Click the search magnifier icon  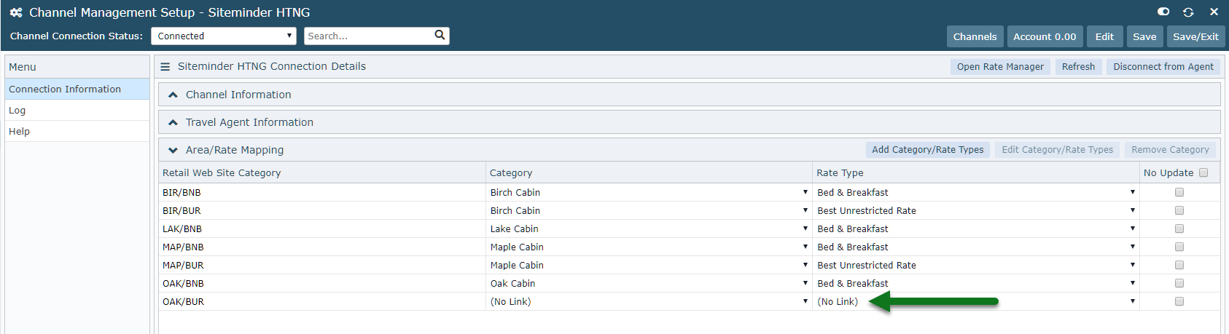tap(440, 35)
